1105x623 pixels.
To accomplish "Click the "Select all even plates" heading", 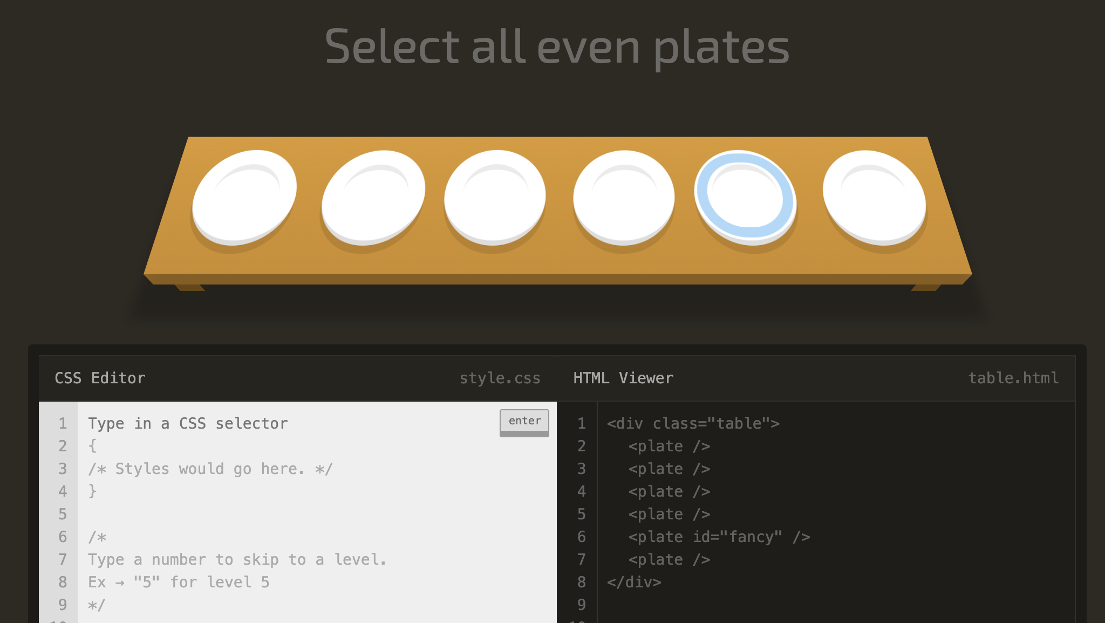I will click(x=557, y=48).
